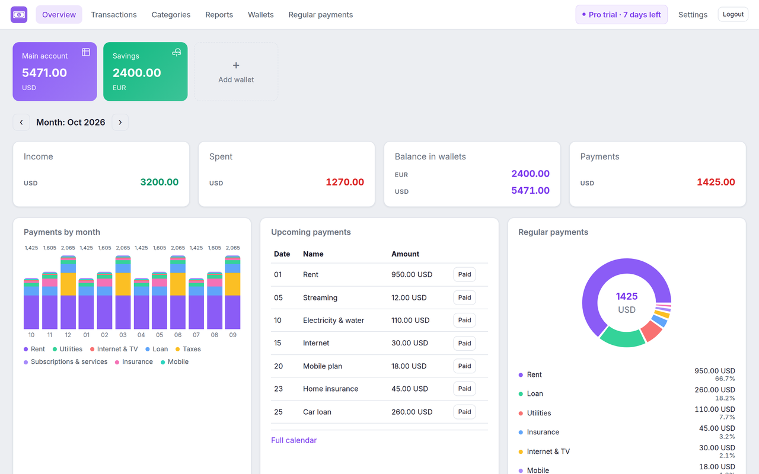Switch to the Categories tab
The height and width of the screenshot is (474, 759).
coord(171,14)
